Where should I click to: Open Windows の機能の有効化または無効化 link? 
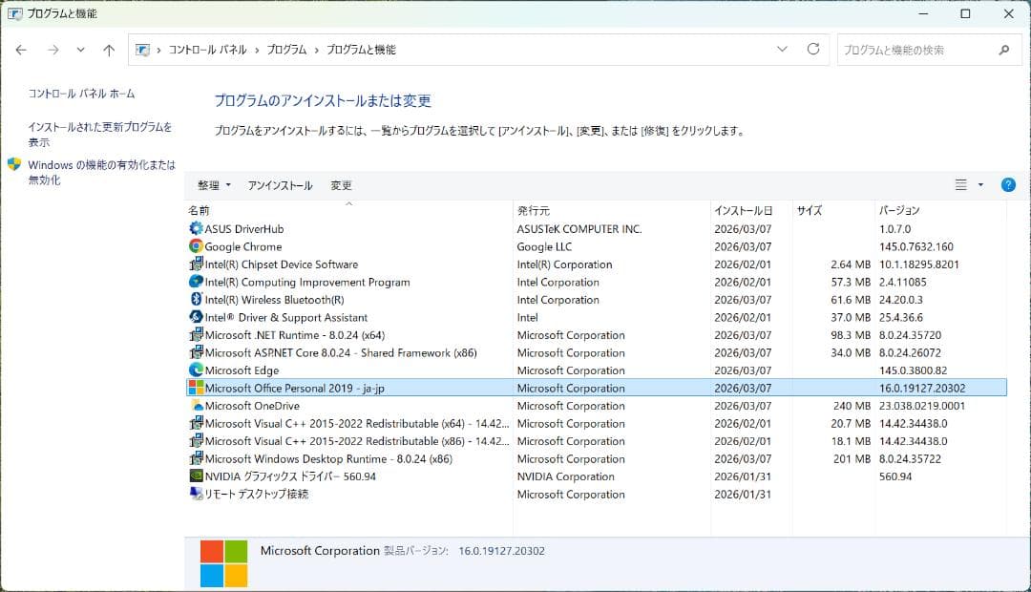pos(102,172)
